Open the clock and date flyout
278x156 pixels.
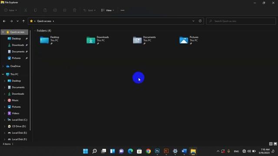(264, 151)
